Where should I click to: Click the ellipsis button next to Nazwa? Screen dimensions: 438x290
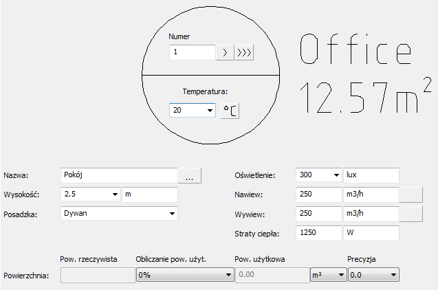click(190, 175)
